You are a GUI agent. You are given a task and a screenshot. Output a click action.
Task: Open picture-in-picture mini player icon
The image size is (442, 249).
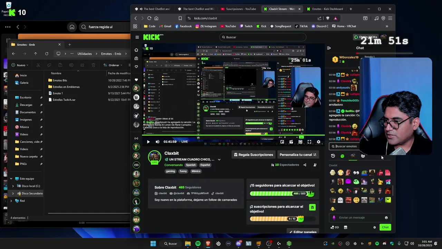[282, 142]
